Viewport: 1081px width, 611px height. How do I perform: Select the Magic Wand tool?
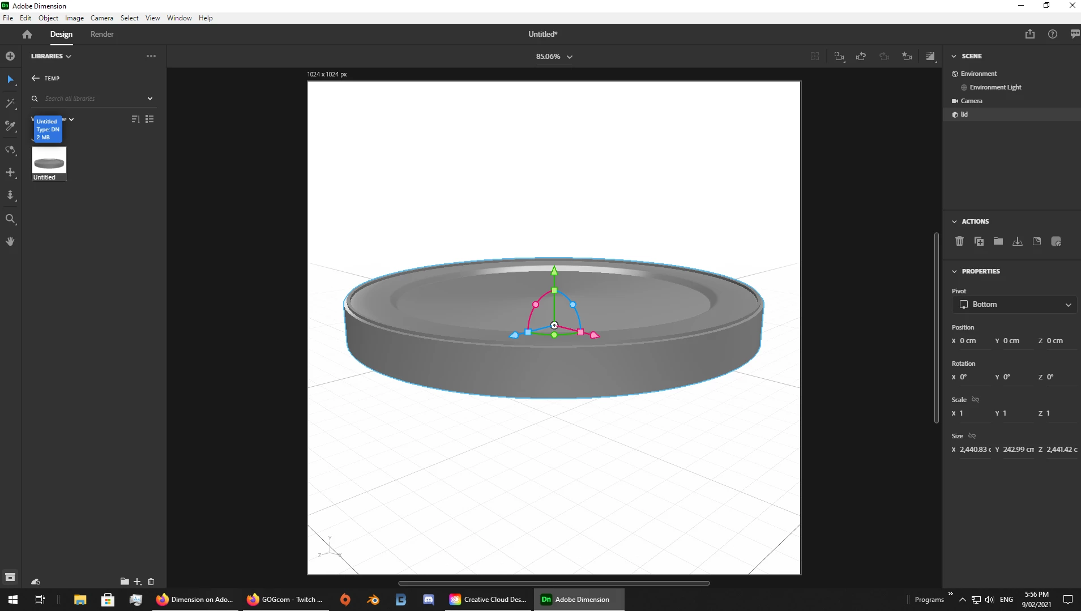pos(10,103)
